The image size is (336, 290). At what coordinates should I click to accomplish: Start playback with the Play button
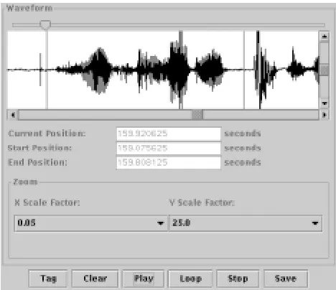coord(144,279)
